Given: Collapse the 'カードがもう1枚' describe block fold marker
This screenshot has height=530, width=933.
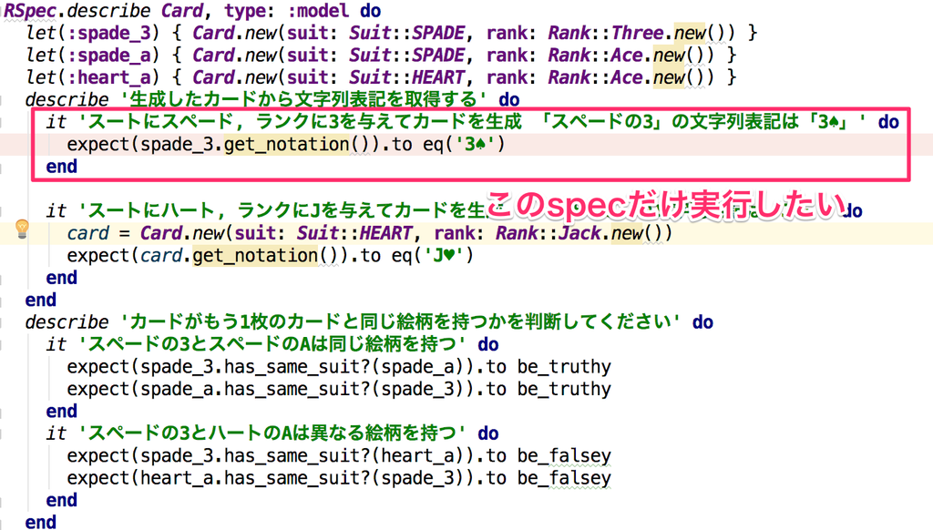Looking at the screenshot, I should (x=2, y=321).
